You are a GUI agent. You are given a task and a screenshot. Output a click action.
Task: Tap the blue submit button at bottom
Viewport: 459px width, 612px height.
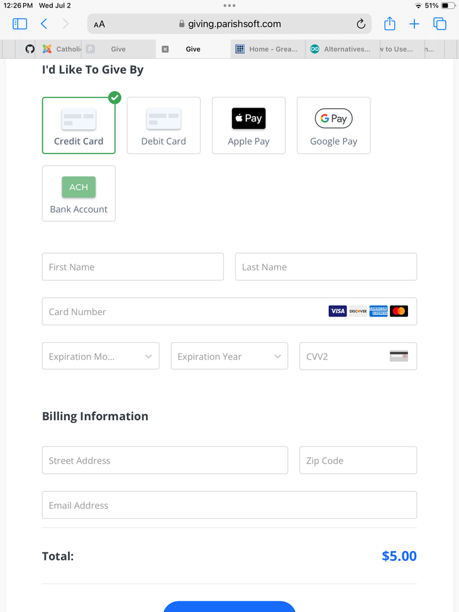[229, 606]
